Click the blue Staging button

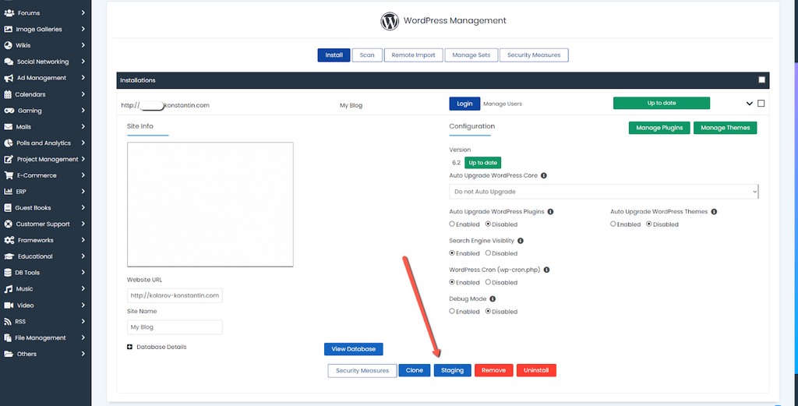pyautogui.click(x=452, y=371)
